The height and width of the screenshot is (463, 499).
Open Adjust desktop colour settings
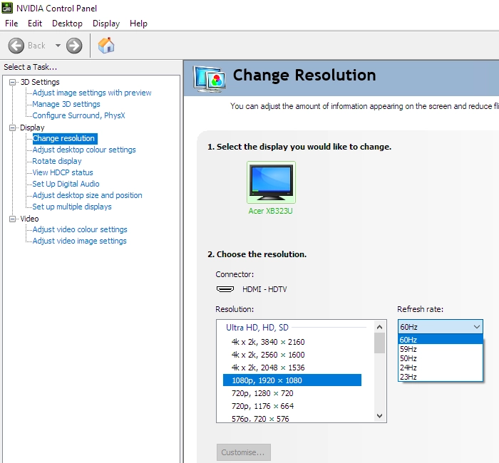(84, 150)
